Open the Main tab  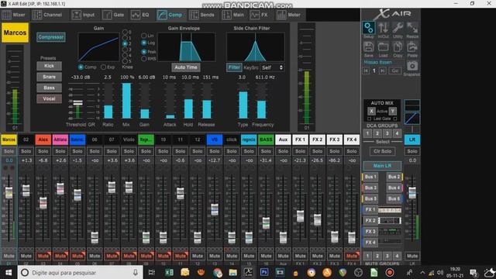coord(233,15)
